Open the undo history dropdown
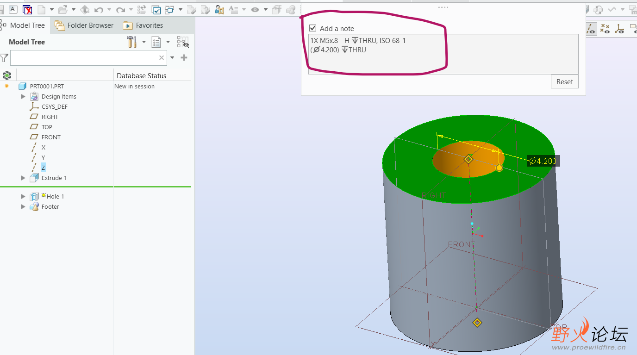 pos(109,10)
